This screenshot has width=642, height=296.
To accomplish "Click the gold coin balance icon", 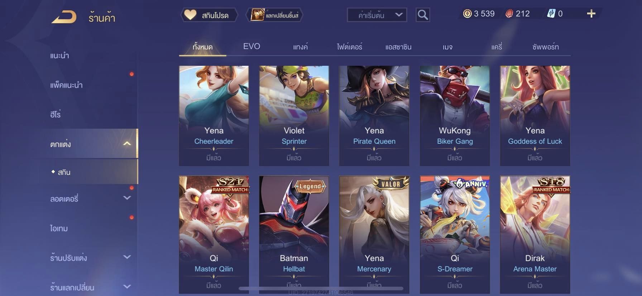I will [x=467, y=14].
